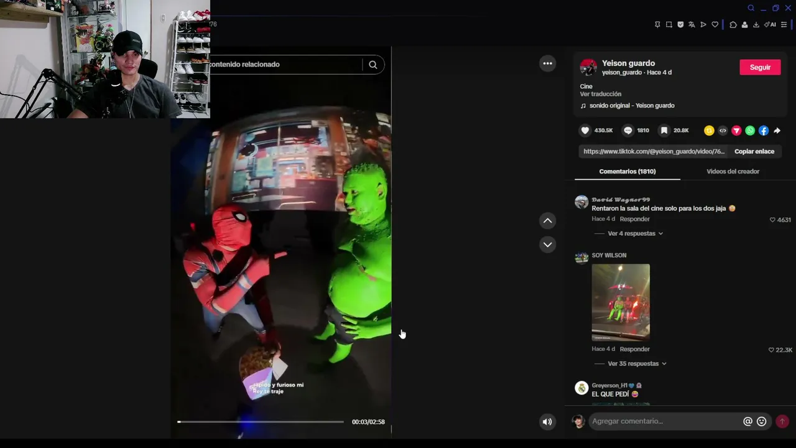The image size is (796, 448).
Task: Switch to the Videos del creador tab
Action: click(x=733, y=171)
